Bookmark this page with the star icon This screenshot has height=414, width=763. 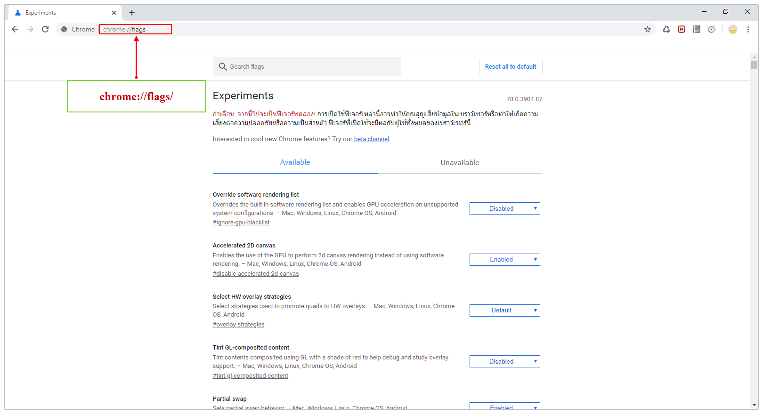coord(648,29)
